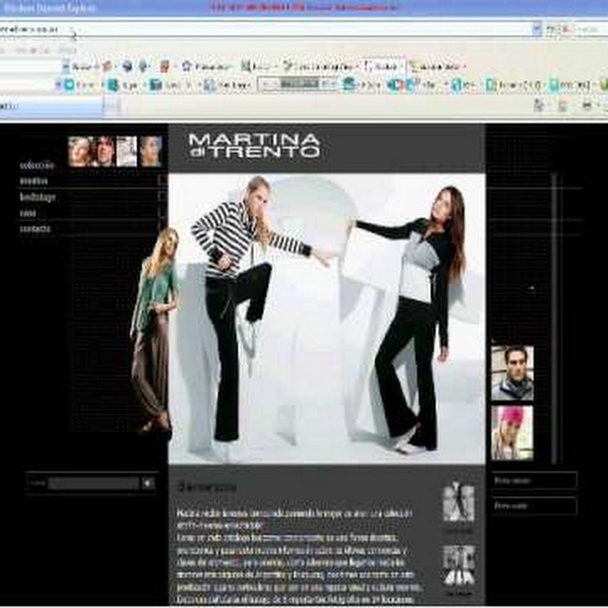
Task: Click the Martina di Trento logo
Action: point(254,146)
